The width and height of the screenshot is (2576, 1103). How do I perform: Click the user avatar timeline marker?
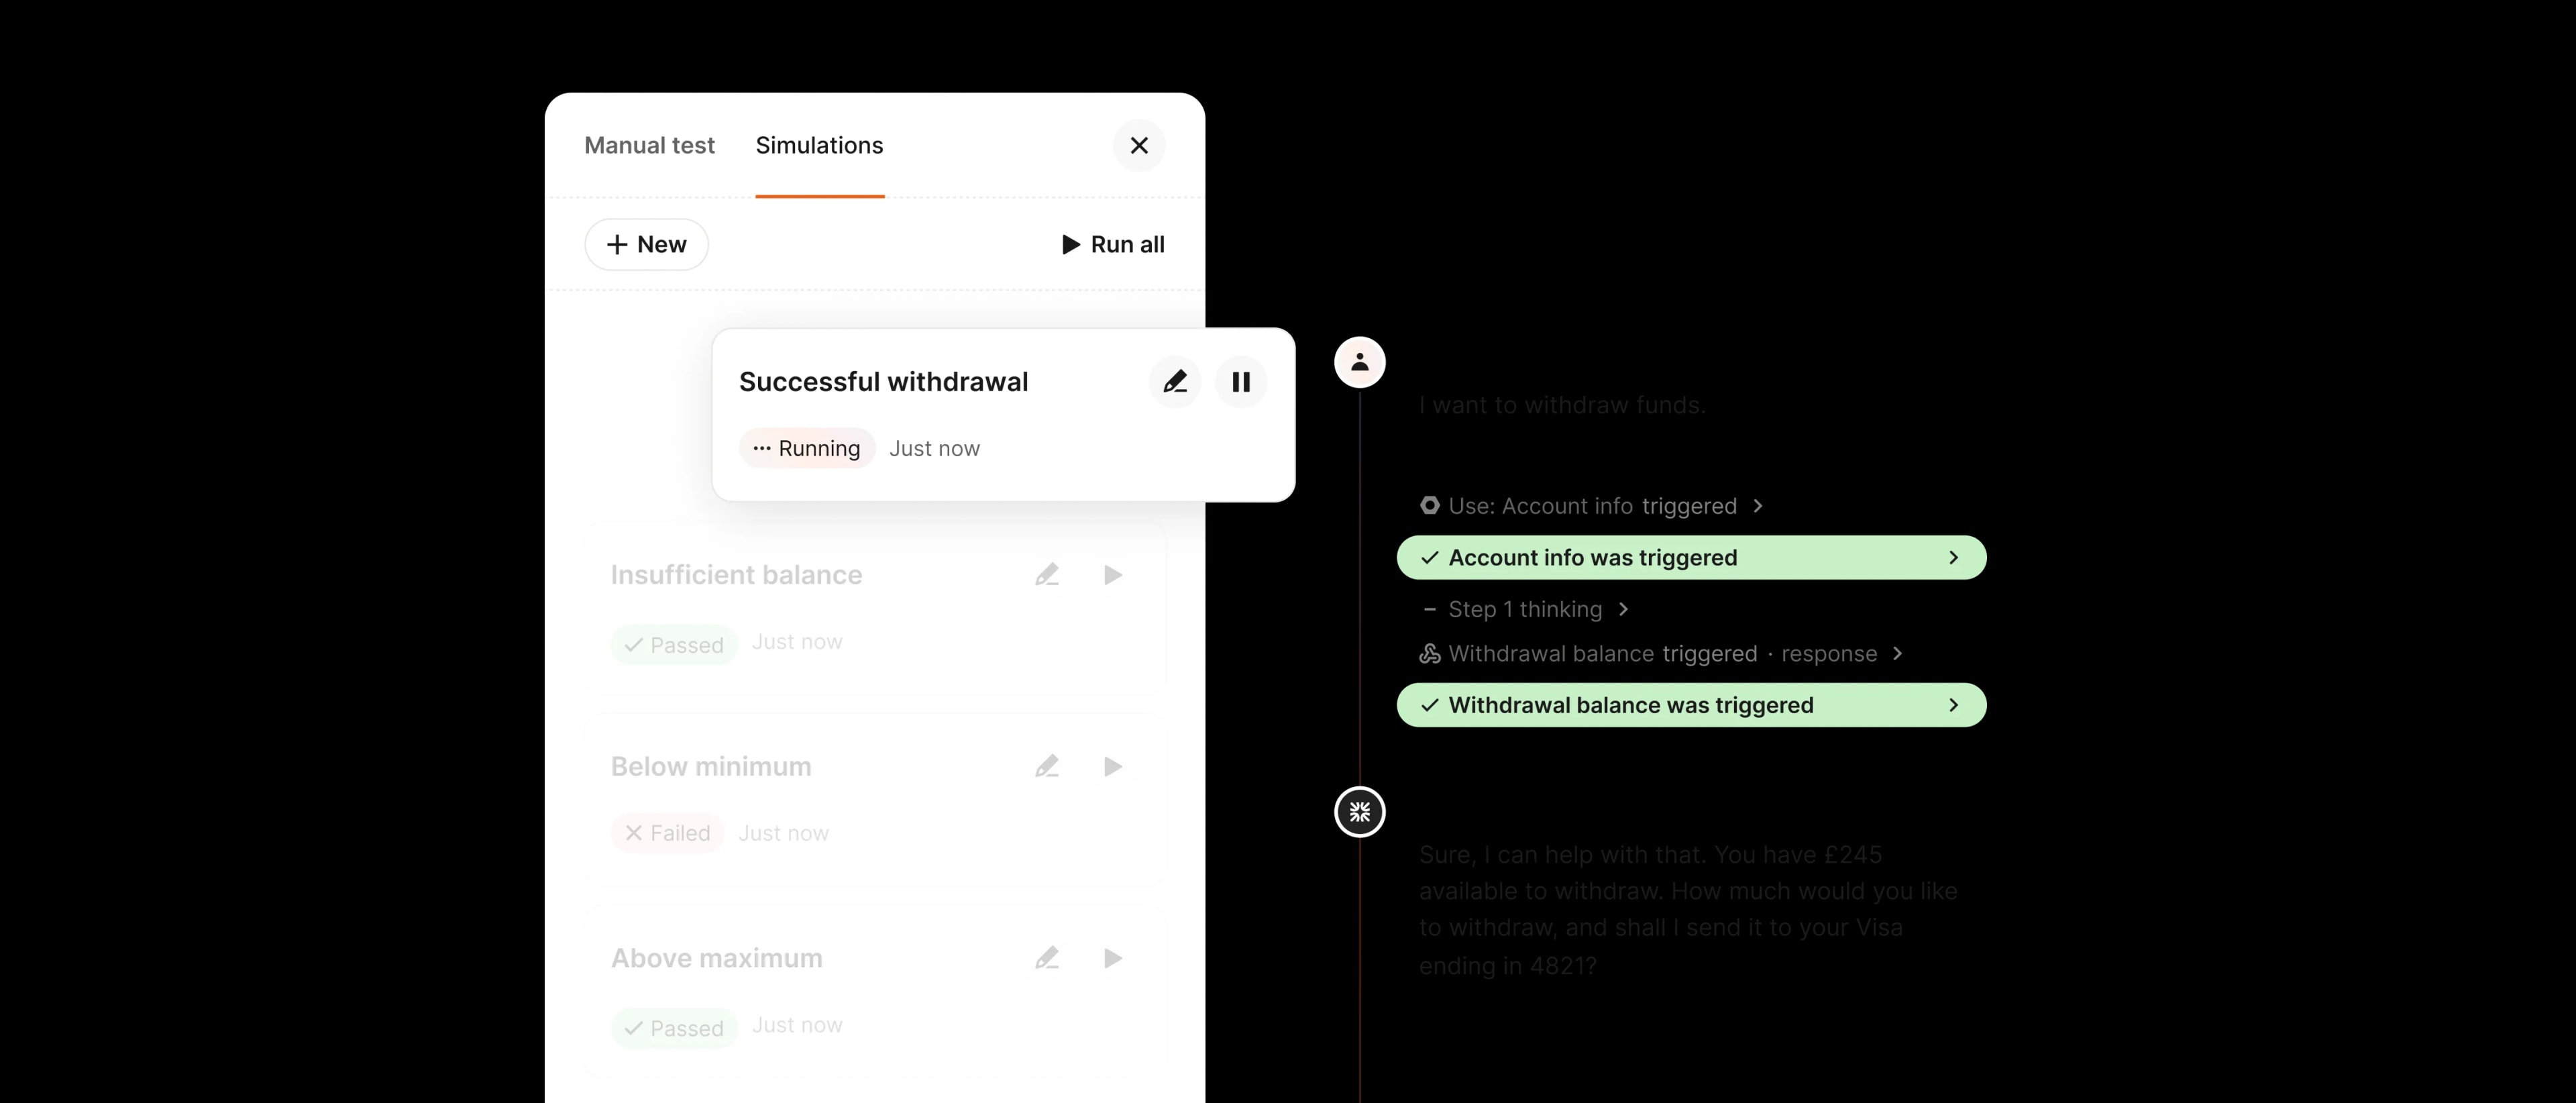tap(1359, 362)
